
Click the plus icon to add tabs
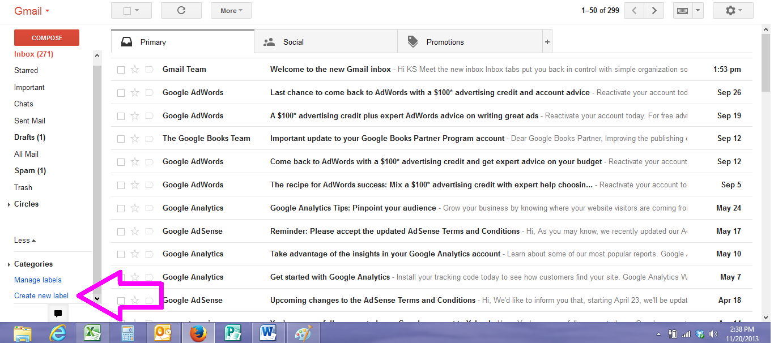pos(547,42)
